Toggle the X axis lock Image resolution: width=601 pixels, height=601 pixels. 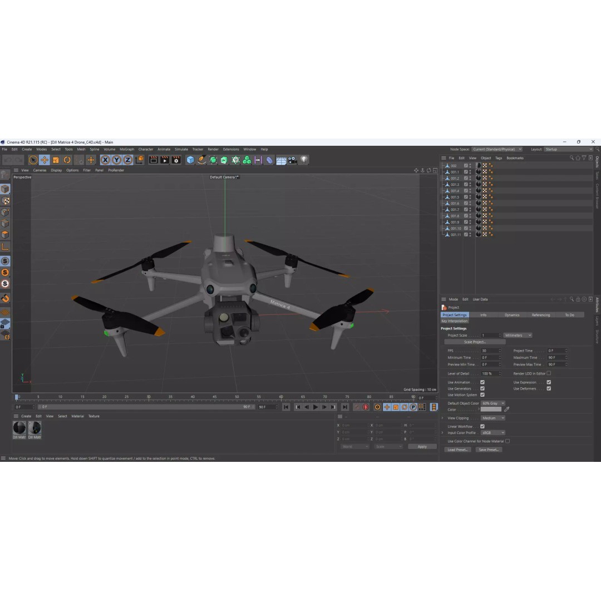(105, 160)
